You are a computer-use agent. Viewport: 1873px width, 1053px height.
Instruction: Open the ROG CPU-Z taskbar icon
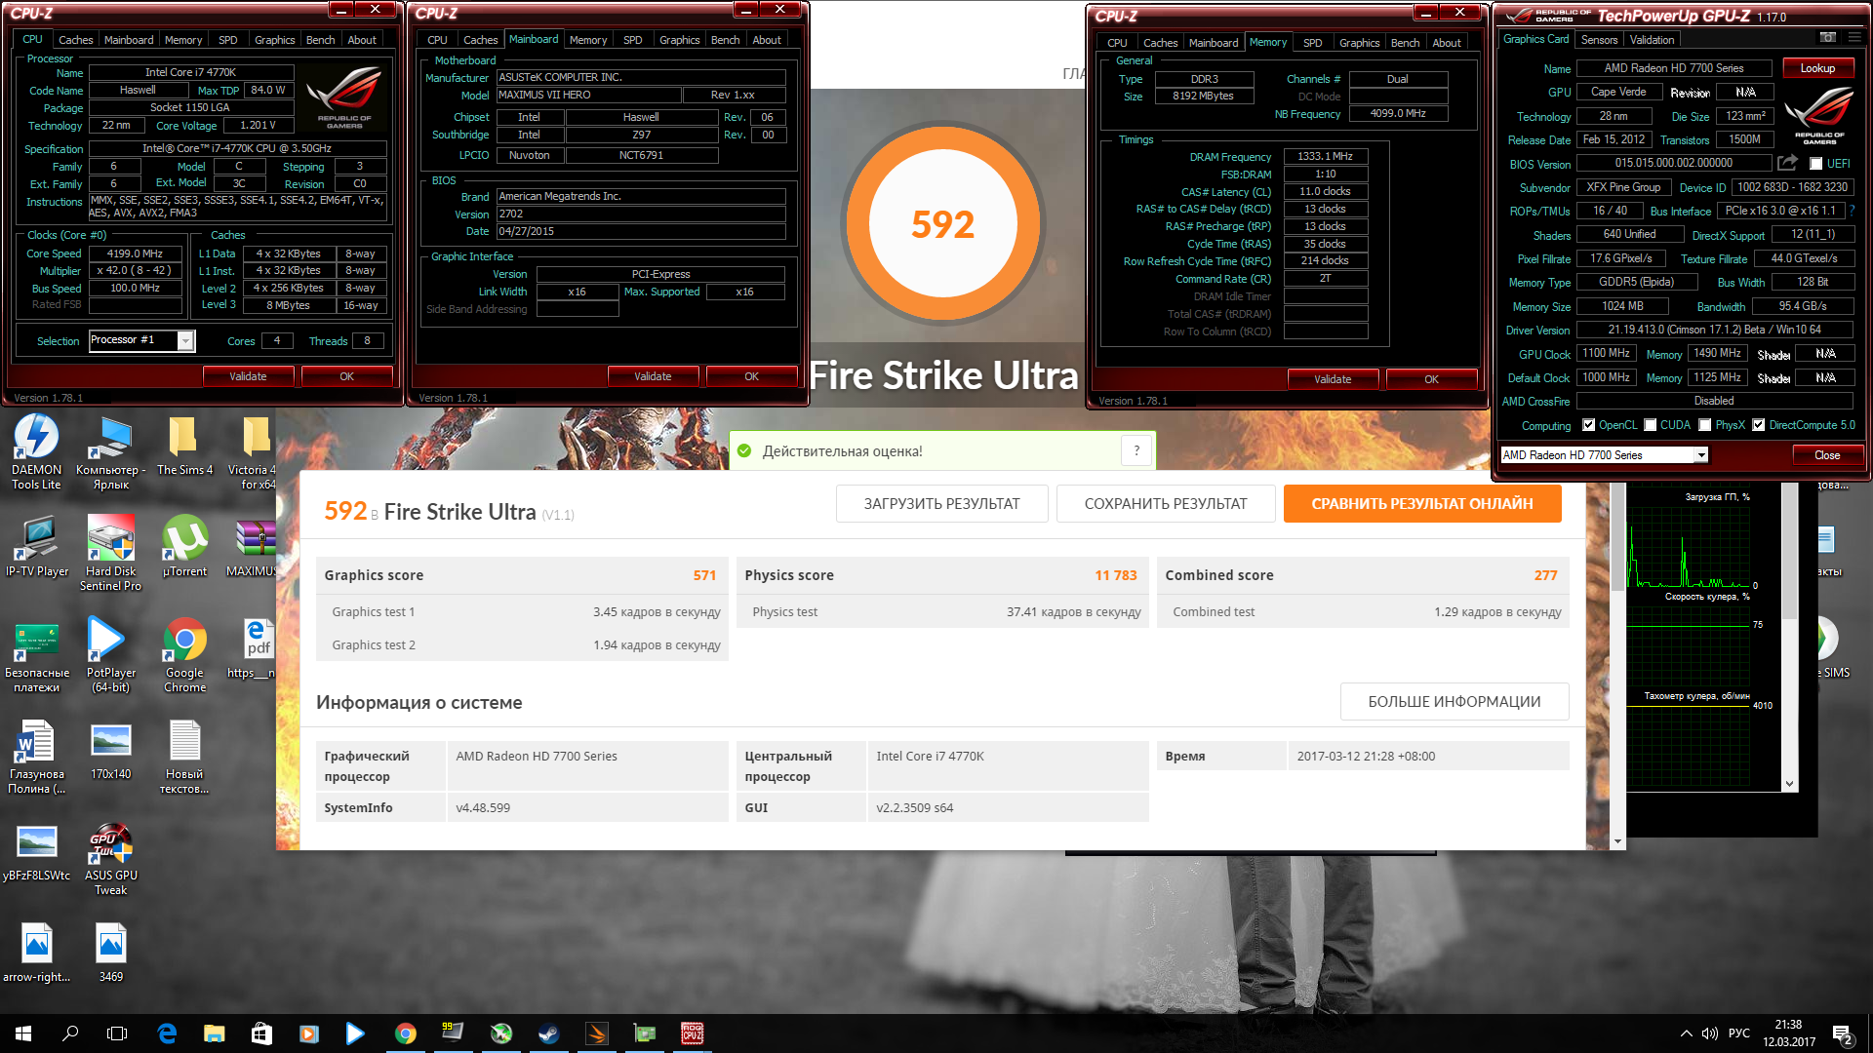tap(692, 1033)
